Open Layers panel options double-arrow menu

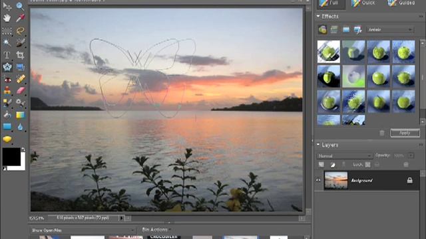[421, 145]
